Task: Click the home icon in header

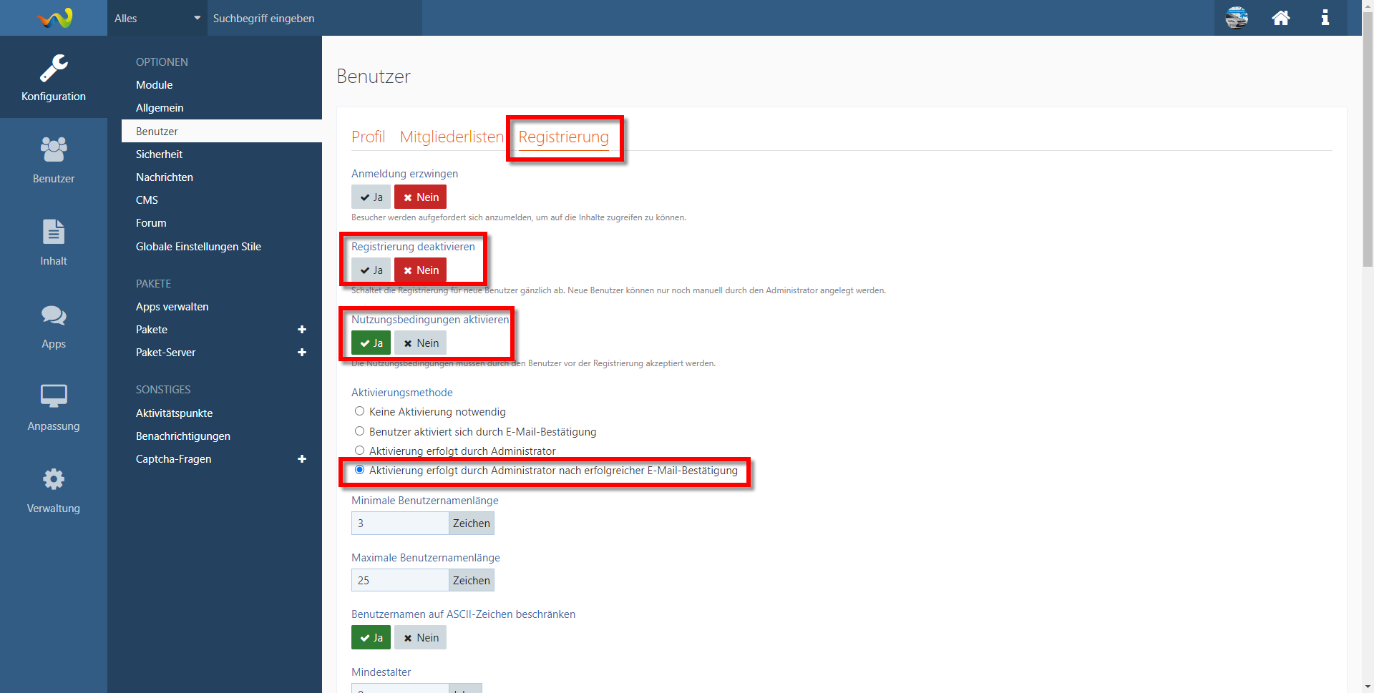Action: click(1280, 18)
